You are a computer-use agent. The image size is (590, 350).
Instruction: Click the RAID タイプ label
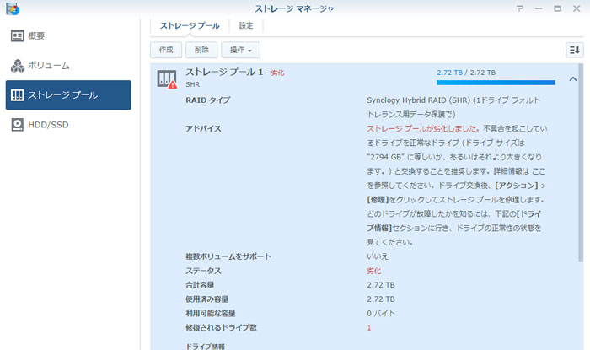(x=207, y=100)
